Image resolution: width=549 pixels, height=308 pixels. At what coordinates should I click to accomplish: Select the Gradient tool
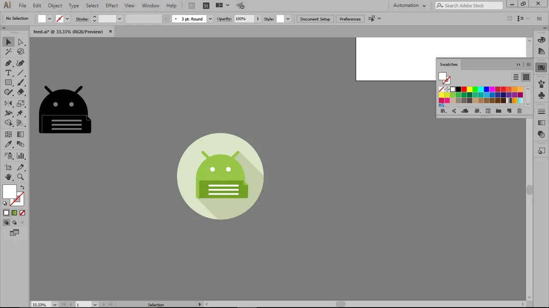tap(21, 134)
